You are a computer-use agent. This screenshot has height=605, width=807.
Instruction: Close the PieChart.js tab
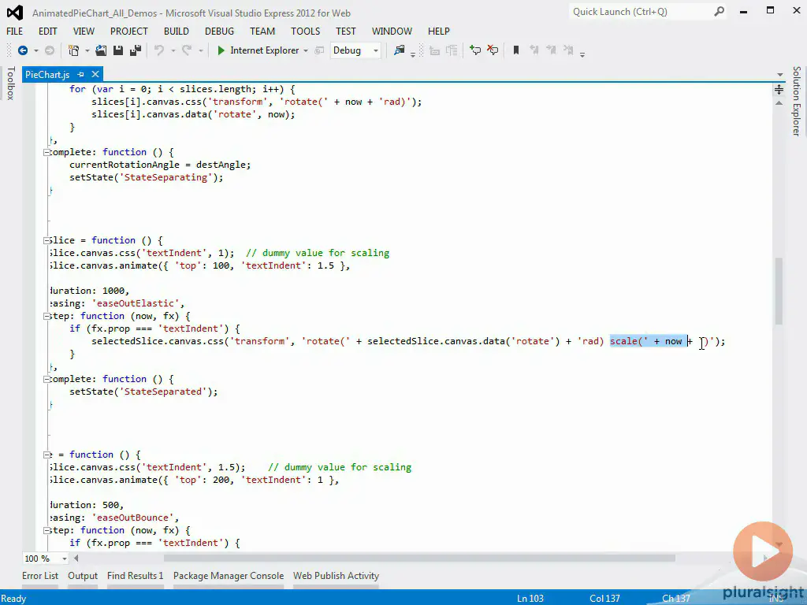(x=95, y=75)
